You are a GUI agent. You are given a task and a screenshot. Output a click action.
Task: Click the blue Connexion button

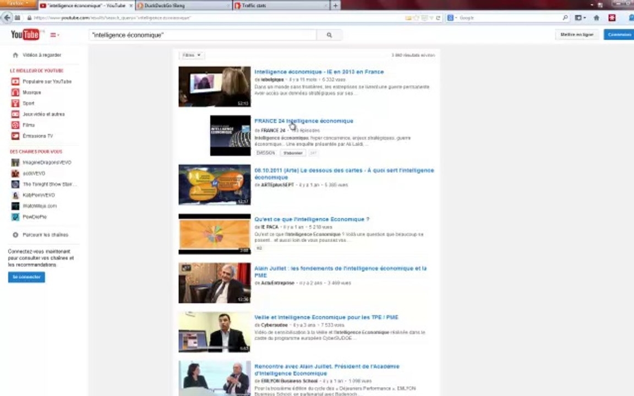coord(619,35)
